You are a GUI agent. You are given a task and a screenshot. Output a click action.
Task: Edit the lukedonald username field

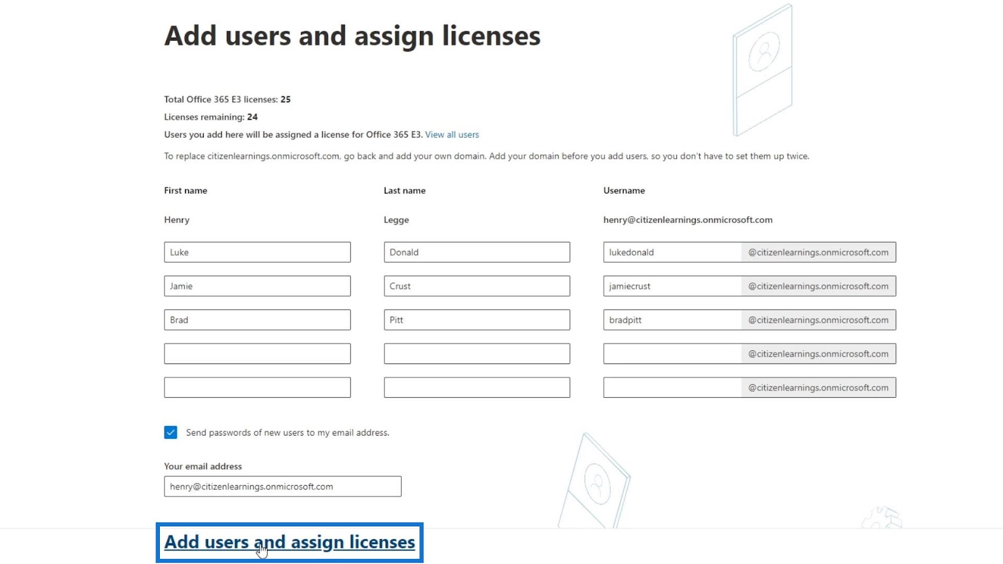673,253
